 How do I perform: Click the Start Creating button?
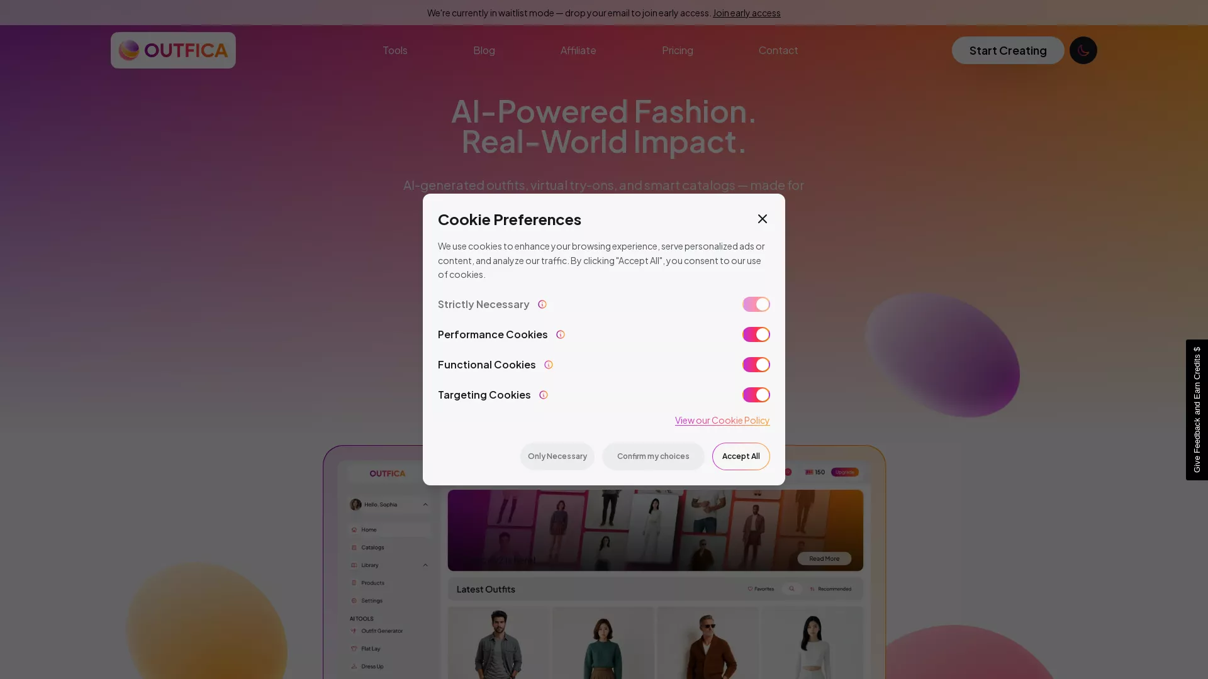(1007, 50)
